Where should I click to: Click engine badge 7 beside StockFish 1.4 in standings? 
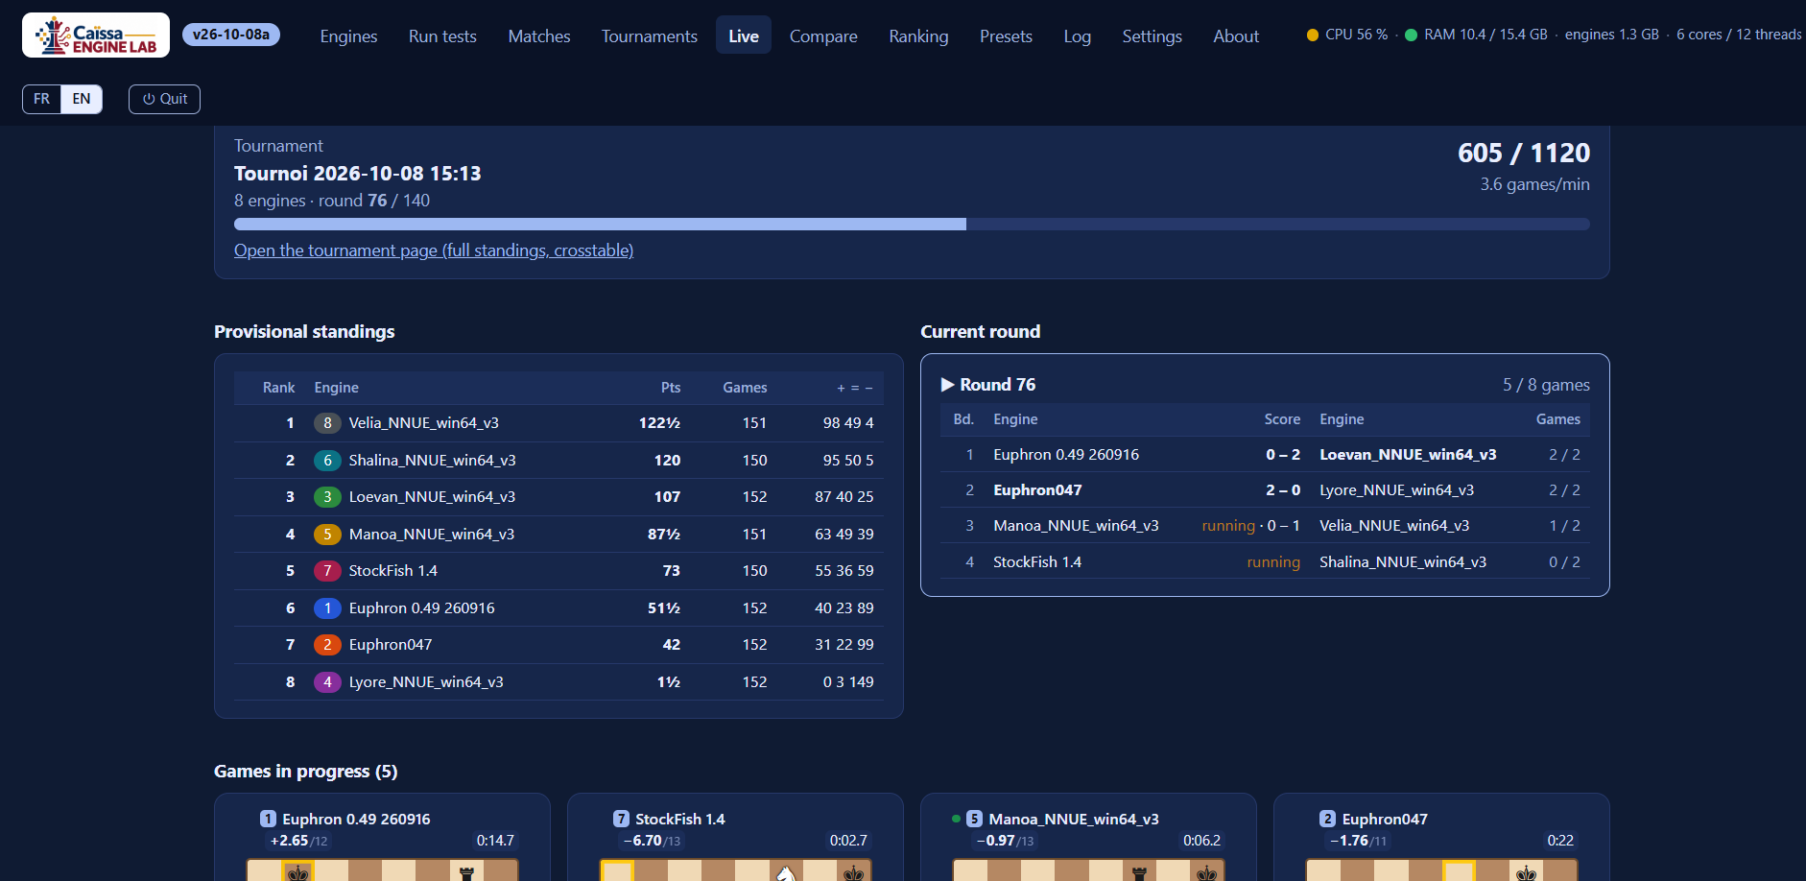(x=327, y=571)
